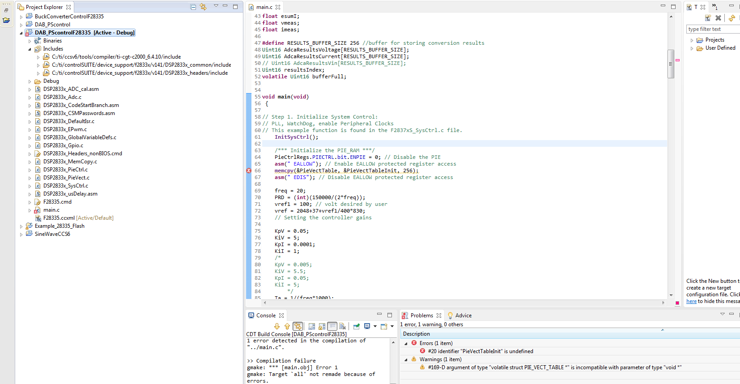Screen dimensions: 740x384
Task: Create a new target configuration
Action: (708, 18)
